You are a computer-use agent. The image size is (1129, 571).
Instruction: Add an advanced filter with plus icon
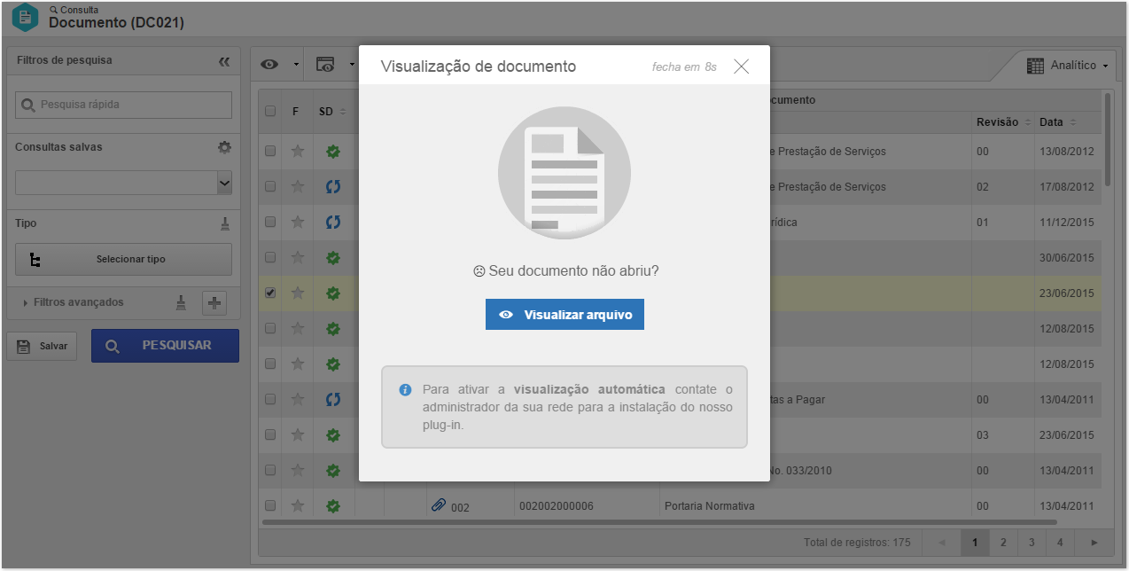[x=214, y=303]
